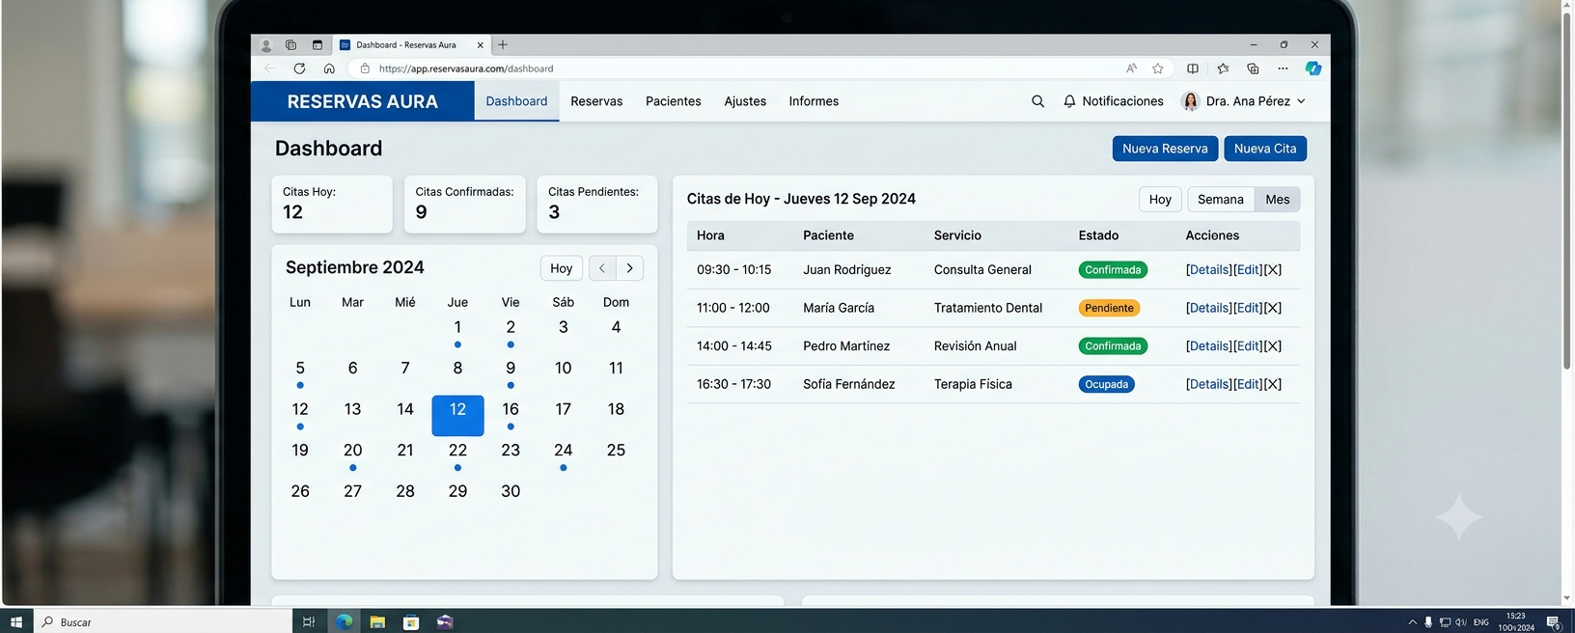The width and height of the screenshot is (1575, 633).
Task: Click browser split screen icon
Action: [x=1193, y=69]
